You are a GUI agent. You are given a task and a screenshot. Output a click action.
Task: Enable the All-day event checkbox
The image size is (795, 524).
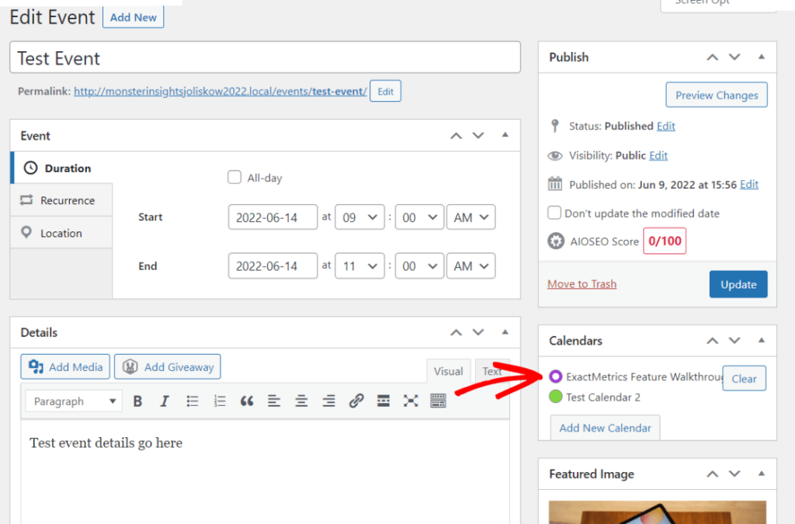pyautogui.click(x=234, y=177)
